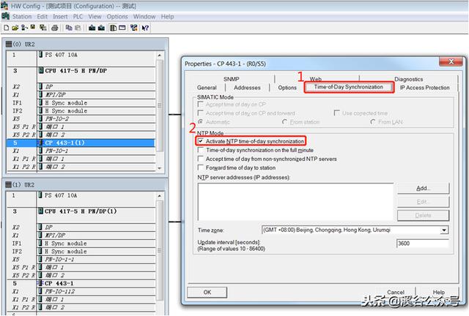Check Accept time of day on CP and forward
This screenshot has width=469, height=316.
[201, 113]
